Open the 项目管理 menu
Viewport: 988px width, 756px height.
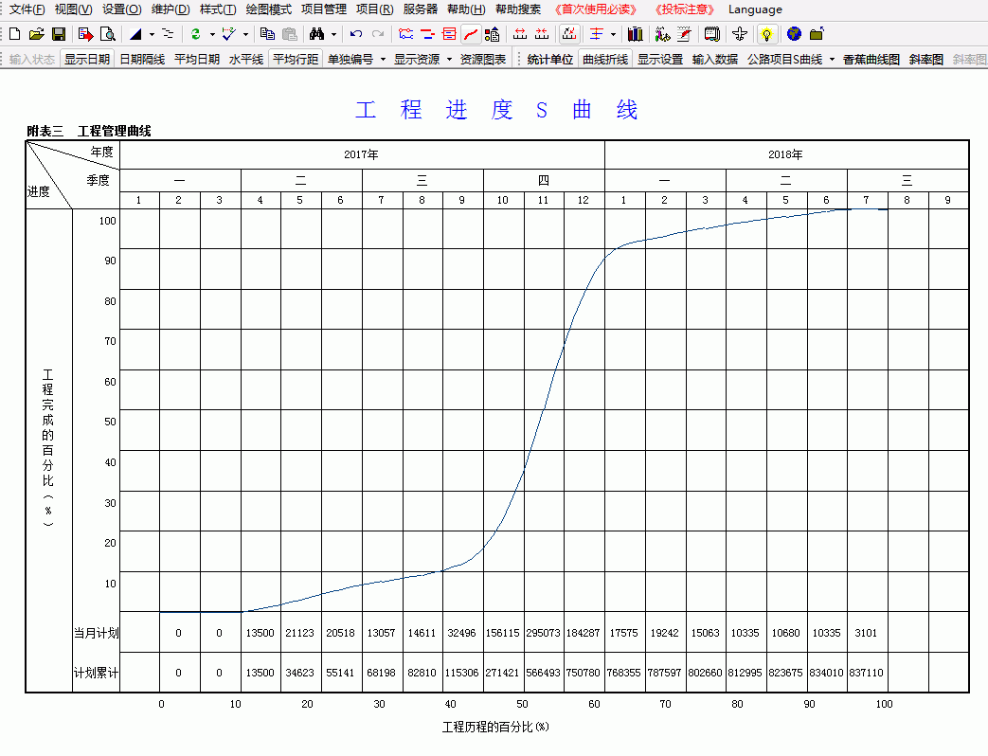[324, 9]
